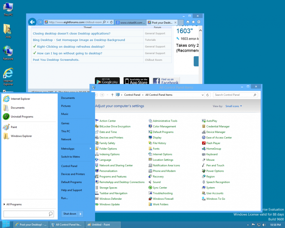The width and height of the screenshot is (285, 228).
Task: Open the View by Small icons dropdown
Action: pos(234,106)
